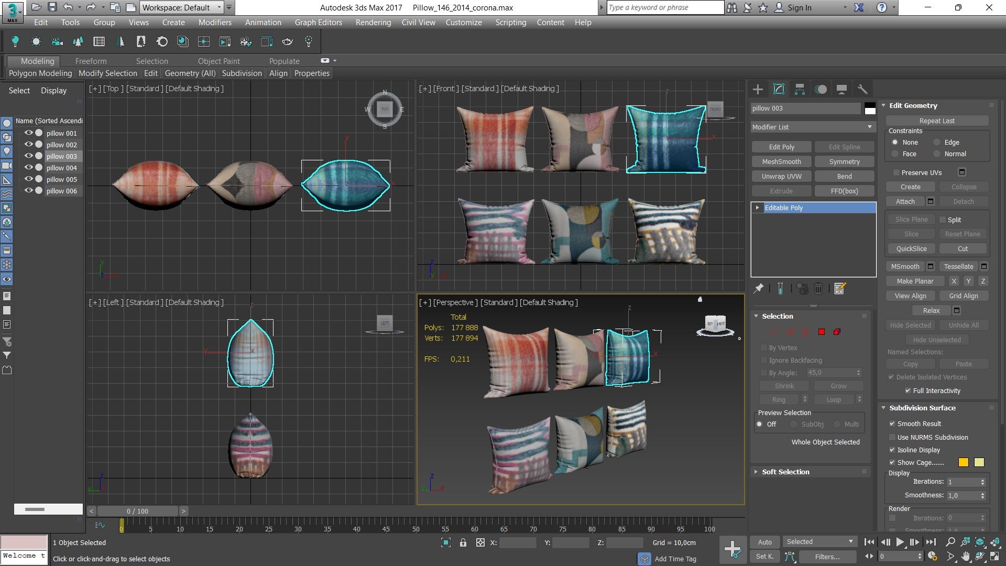
Task: Click the MeshSmooth modifier button
Action: click(781, 161)
